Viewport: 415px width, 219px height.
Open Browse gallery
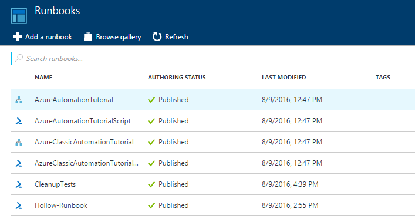(x=113, y=37)
